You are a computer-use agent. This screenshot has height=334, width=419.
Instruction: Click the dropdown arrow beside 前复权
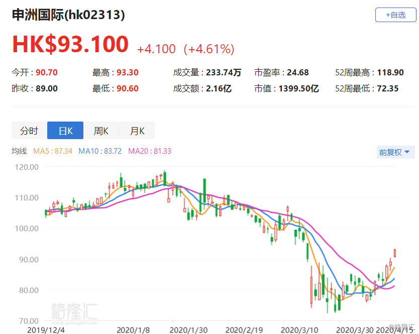click(407, 152)
